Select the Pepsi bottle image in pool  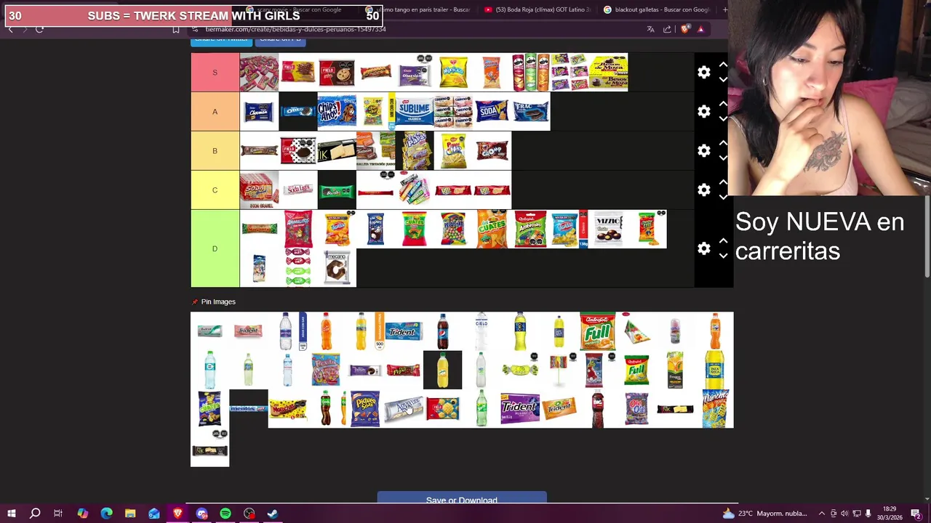(443, 331)
